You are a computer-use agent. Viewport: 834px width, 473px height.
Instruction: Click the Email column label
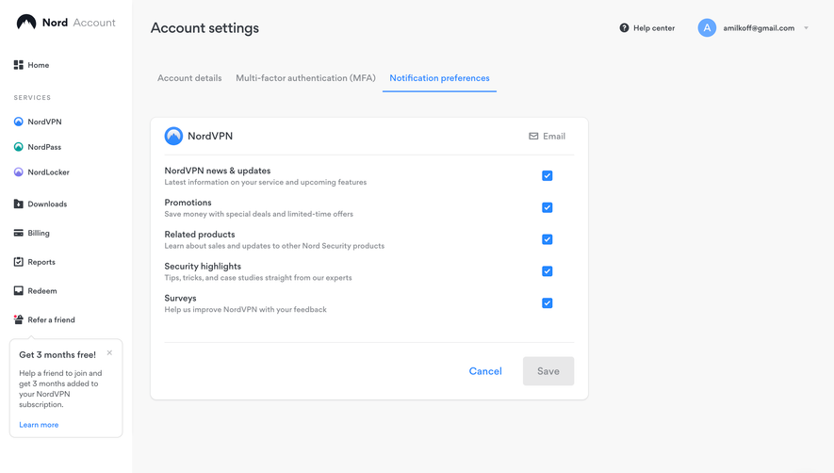554,137
